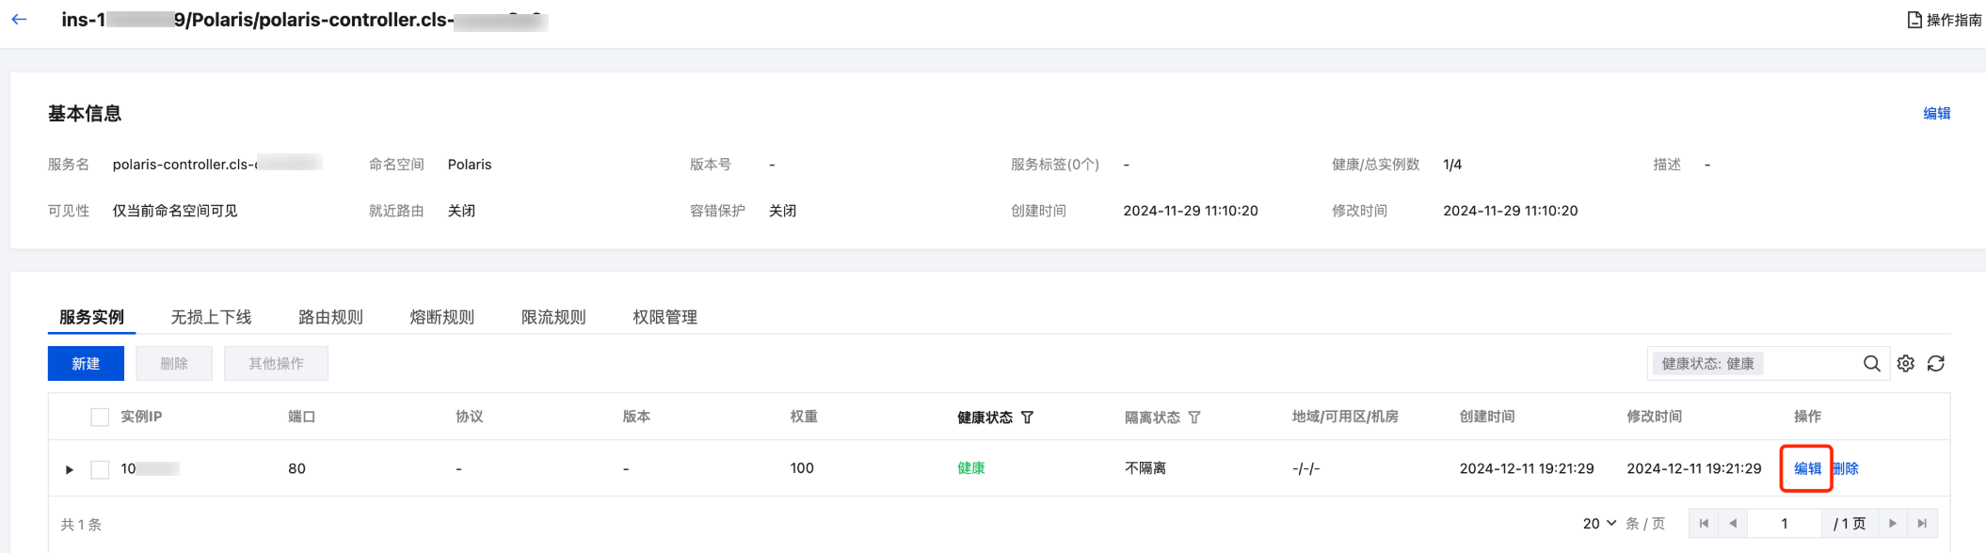Viewport: 1986px width, 553px height.
Task: Go to next page arrow
Action: [1893, 524]
